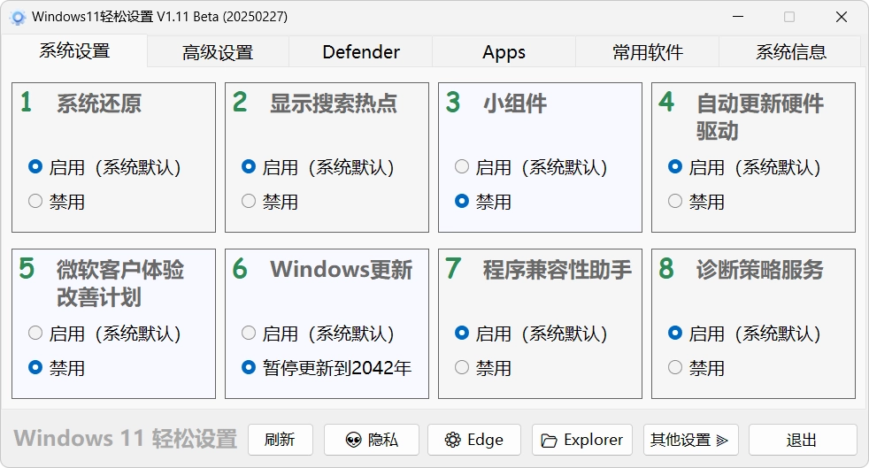This screenshot has width=869, height=468.
Task: Click the 小组件 heading text
Action: pos(515,103)
